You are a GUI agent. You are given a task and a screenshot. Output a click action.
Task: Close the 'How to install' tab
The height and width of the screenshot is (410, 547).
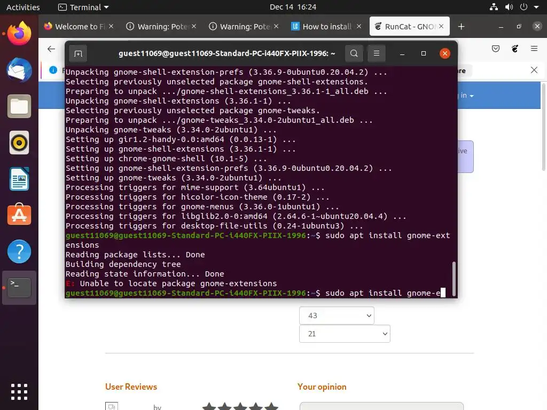[x=359, y=27]
